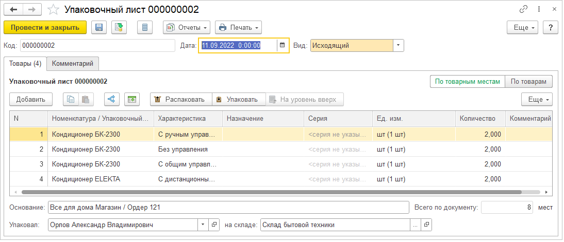This screenshot has height=242, width=564.
Task: Click the 'Провести и закрыть' button
Action: tap(45, 27)
